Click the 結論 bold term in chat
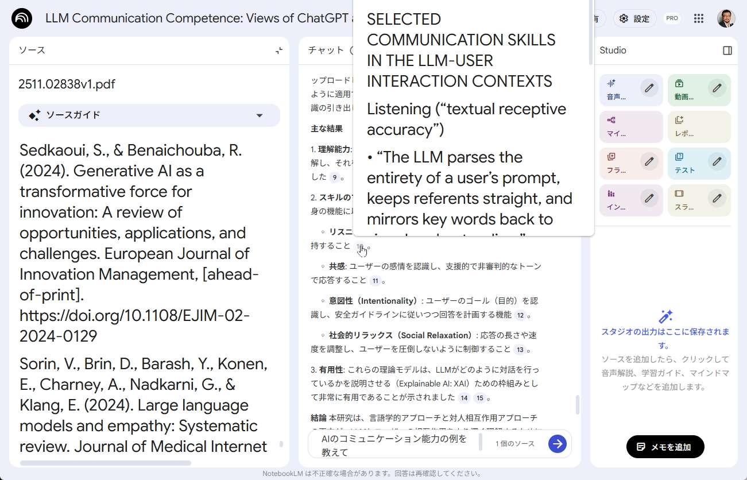Screen dimensions: 747x480 coord(319,418)
